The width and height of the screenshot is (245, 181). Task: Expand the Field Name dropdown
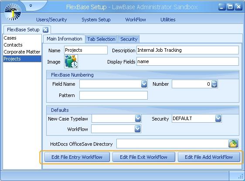[x=144, y=84]
